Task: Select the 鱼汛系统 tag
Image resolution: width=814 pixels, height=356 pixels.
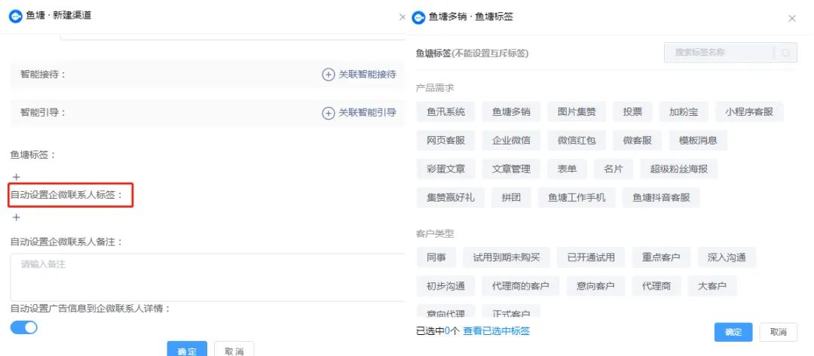Action: [x=446, y=111]
